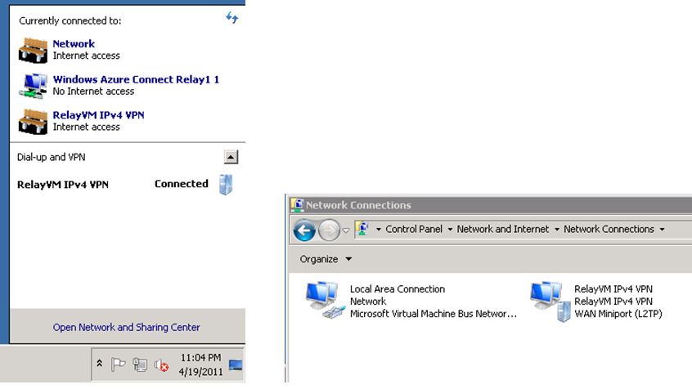This screenshot has height=389, width=692.
Task: Click Show desktop button icon in tray
Action: (x=236, y=364)
